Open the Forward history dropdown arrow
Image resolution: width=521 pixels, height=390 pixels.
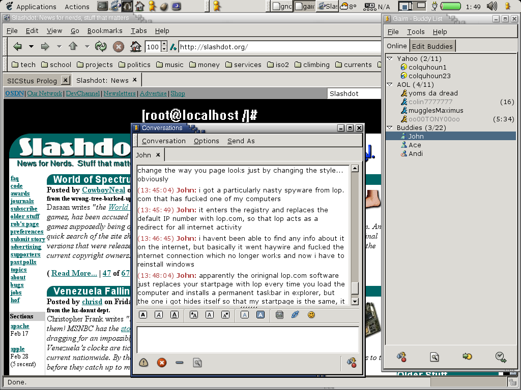59,46
